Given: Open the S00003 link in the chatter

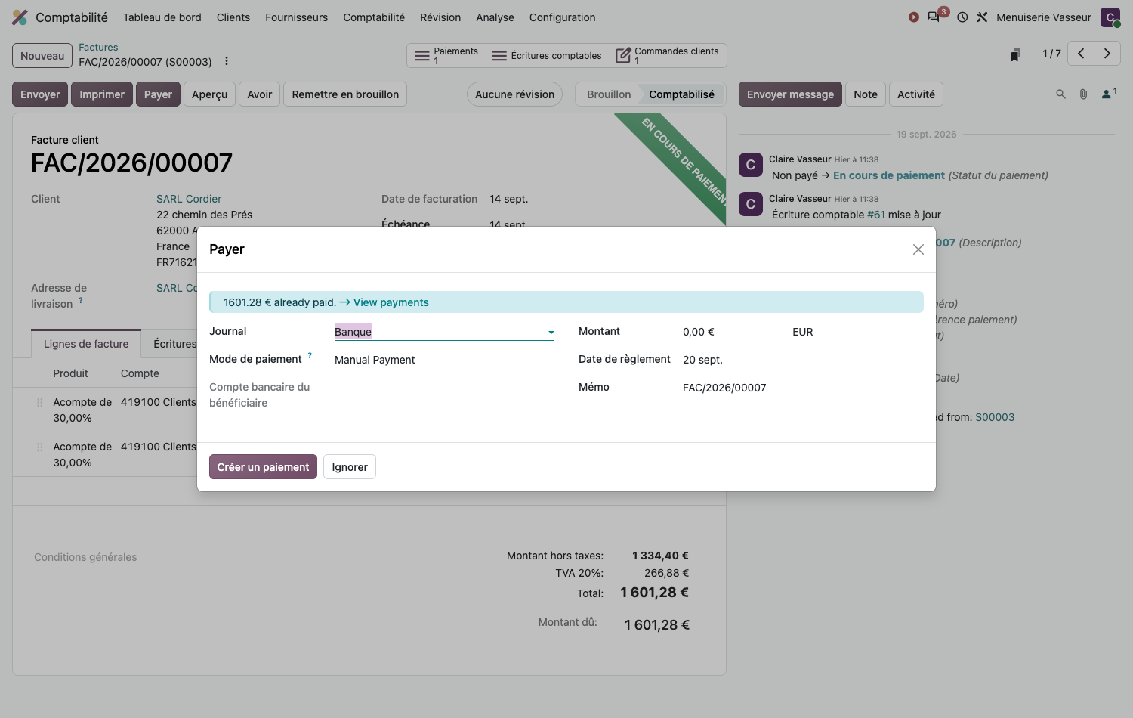Looking at the screenshot, I should coord(995,417).
